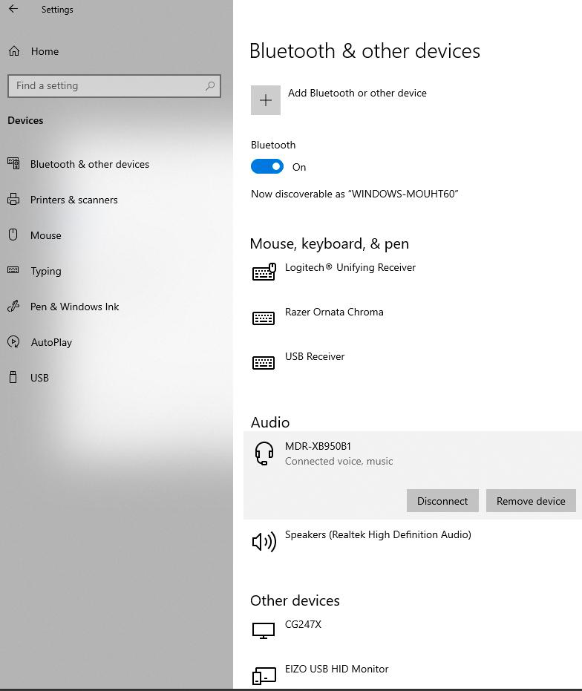Turn off the Bluetooth toggle switch
Image resolution: width=582 pixels, height=691 pixels.
(x=267, y=166)
